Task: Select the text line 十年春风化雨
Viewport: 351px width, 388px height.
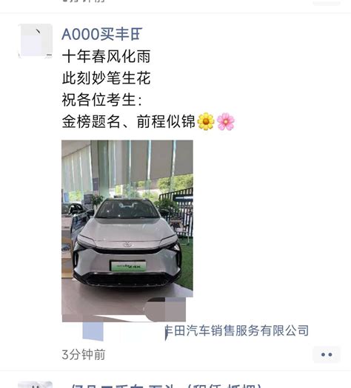Action: pos(106,56)
